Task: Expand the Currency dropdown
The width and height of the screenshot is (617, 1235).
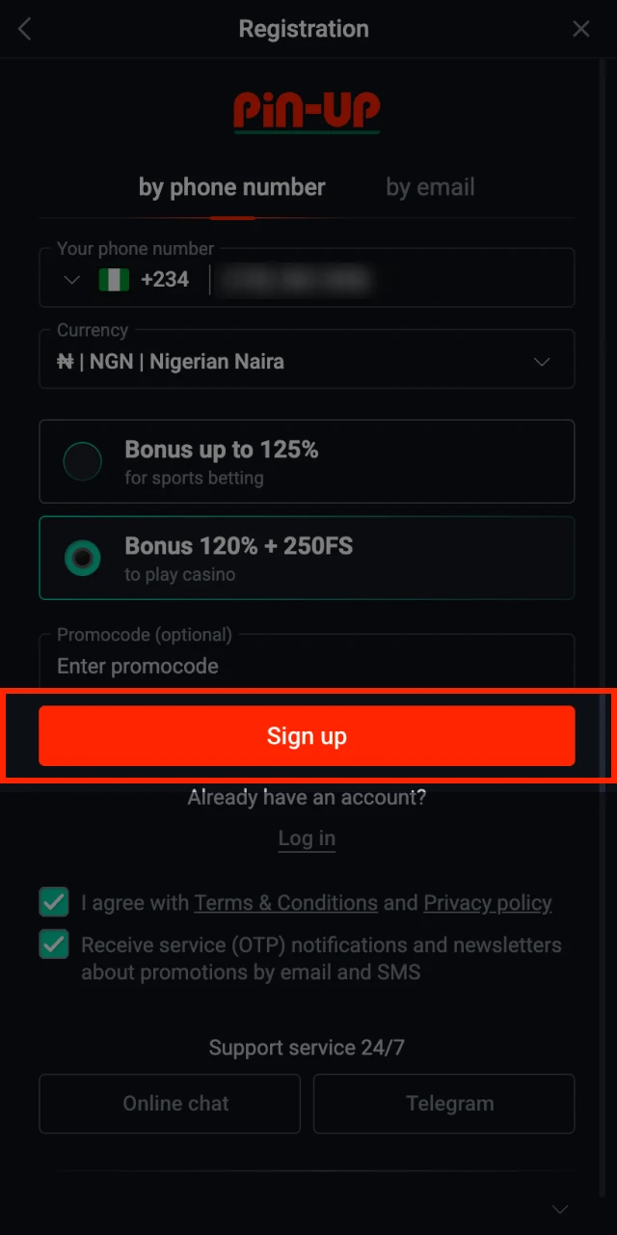Action: (542, 362)
